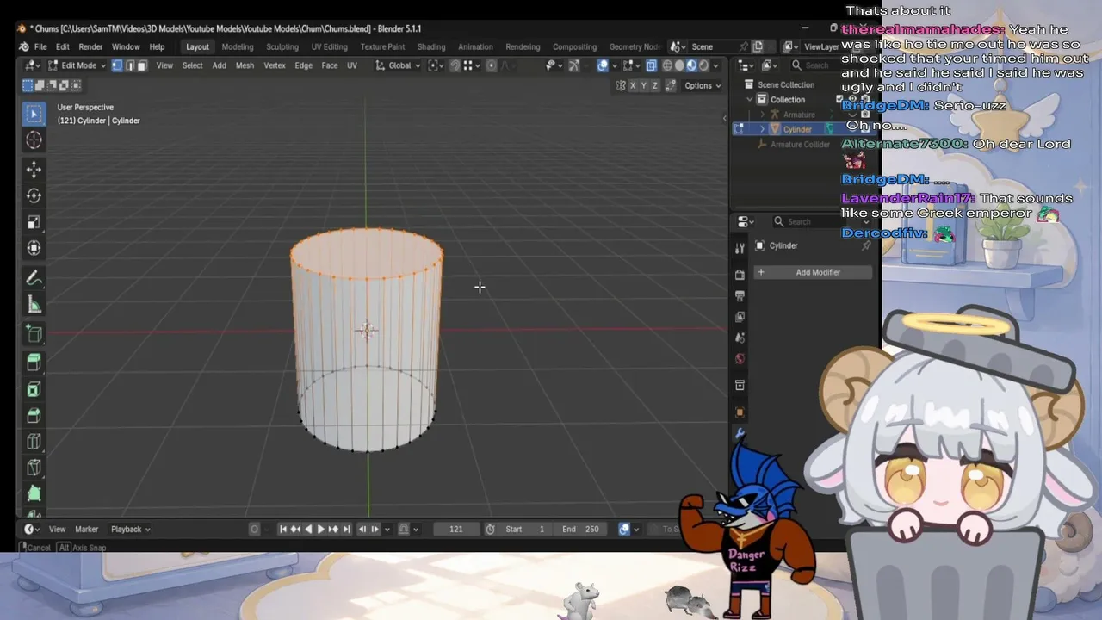Switch to the Modeling workspace tab
1102x620 pixels.
pyautogui.click(x=238, y=46)
